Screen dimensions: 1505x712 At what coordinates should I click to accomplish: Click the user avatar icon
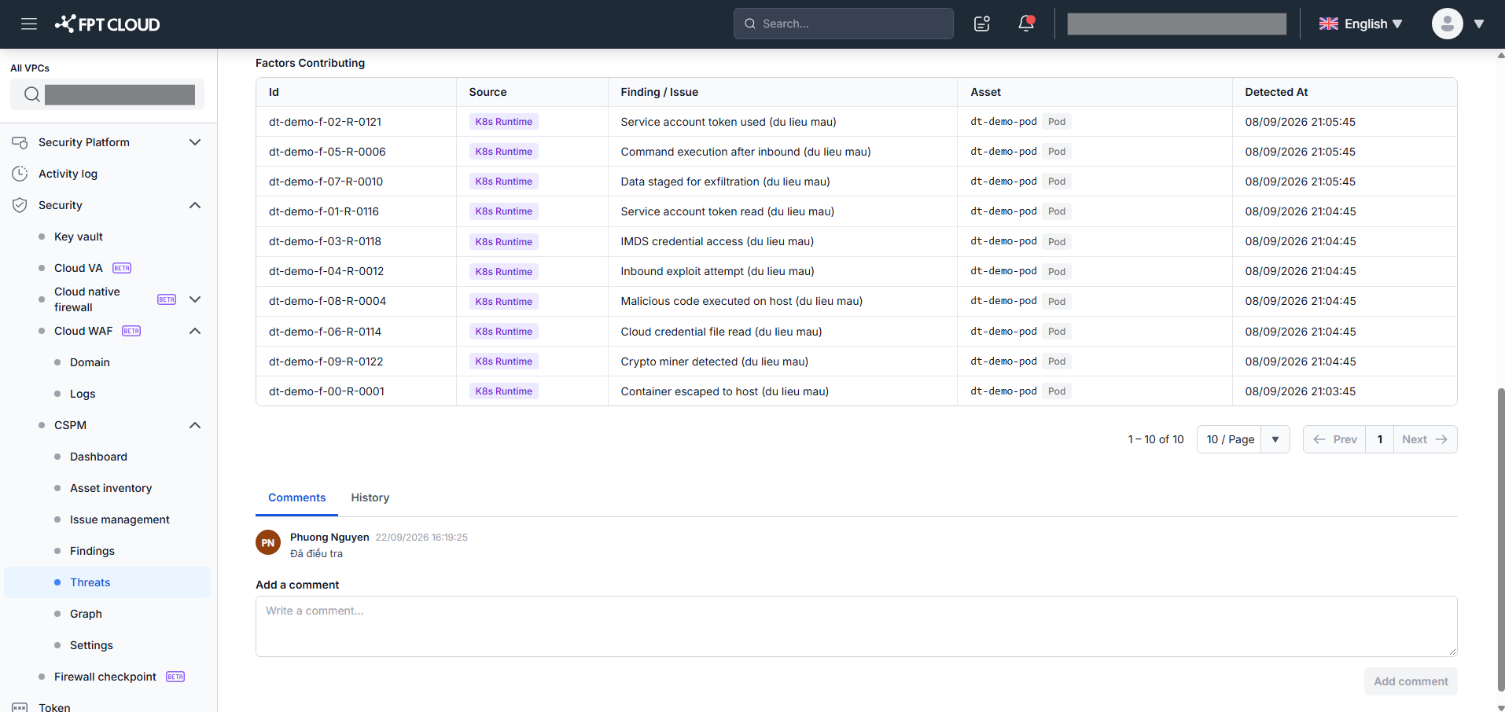click(x=1447, y=24)
